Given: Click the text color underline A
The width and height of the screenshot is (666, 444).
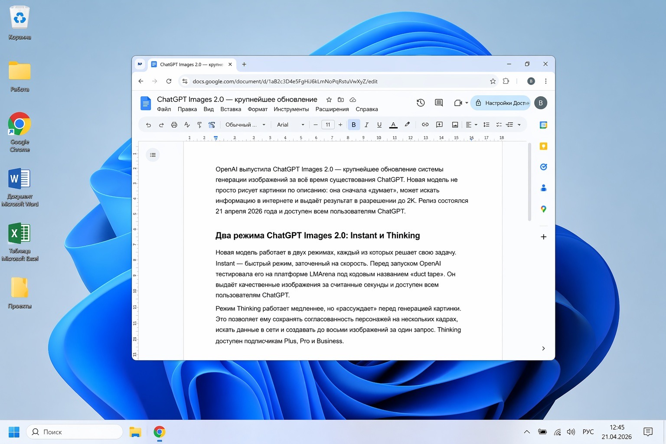Looking at the screenshot, I should pos(393,125).
